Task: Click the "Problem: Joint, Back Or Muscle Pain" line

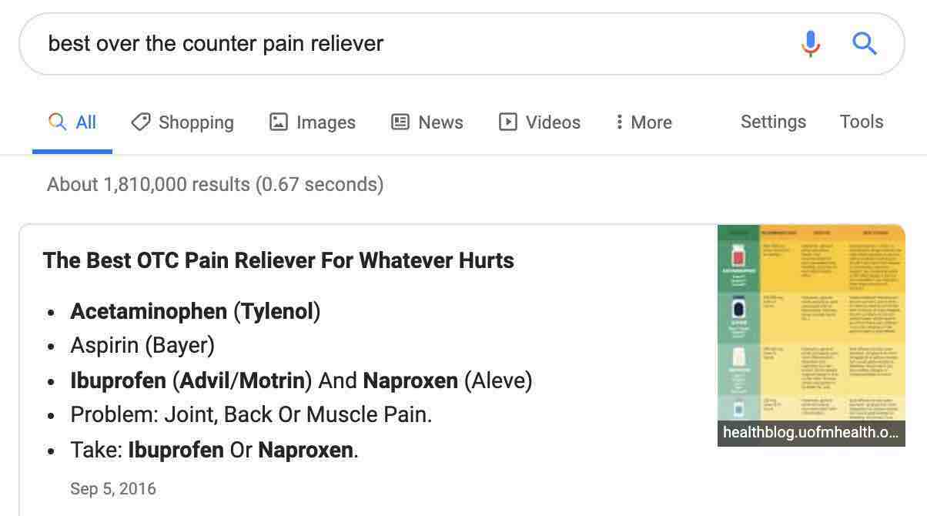Action: [251, 414]
